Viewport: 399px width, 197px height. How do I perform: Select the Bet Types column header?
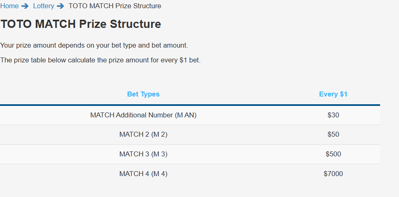point(143,94)
